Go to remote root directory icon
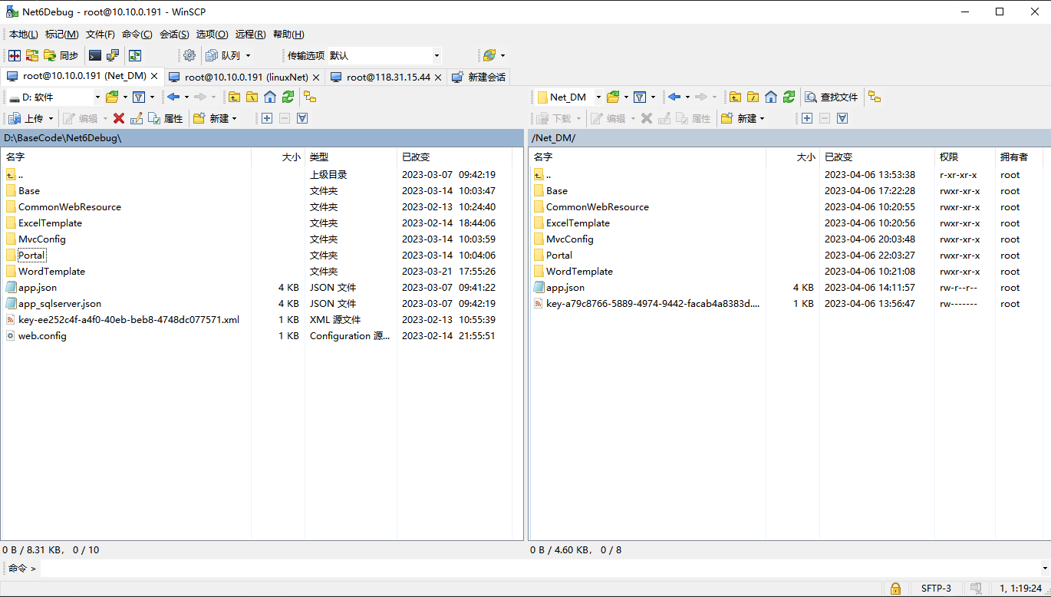 [x=753, y=97]
